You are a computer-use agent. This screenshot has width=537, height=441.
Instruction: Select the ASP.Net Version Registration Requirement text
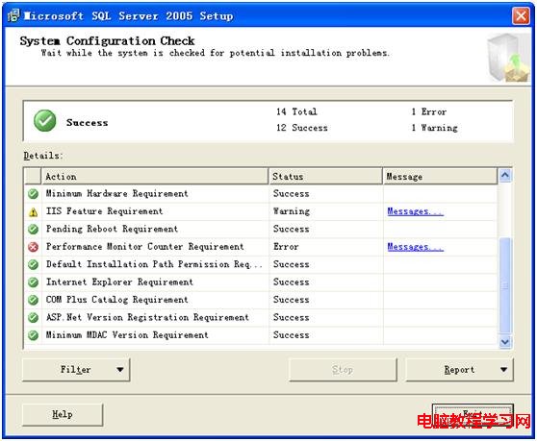click(x=147, y=318)
